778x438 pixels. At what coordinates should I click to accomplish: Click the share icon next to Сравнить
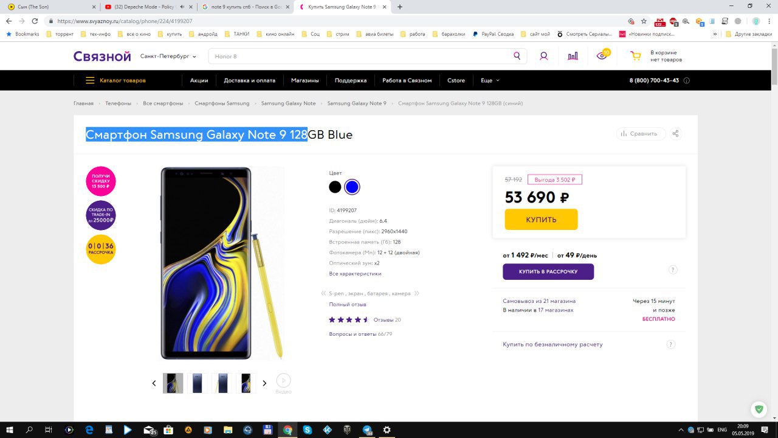[x=675, y=134]
